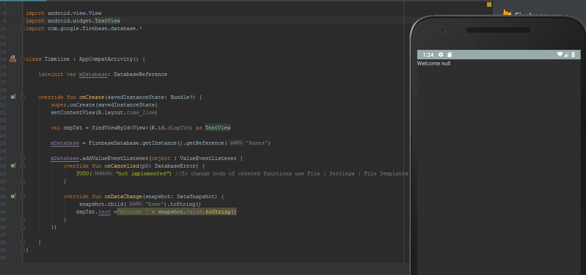Click 'DatabaseError' parameter type
The image size is (586, 275).
click(175, 166)
